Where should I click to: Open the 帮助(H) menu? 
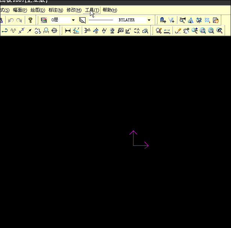pyautogui.click(x=110, y=10)
